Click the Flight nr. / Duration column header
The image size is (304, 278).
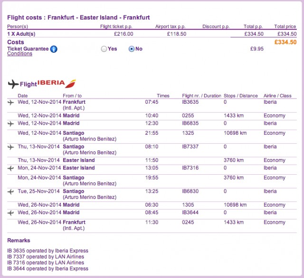(201, 96)
